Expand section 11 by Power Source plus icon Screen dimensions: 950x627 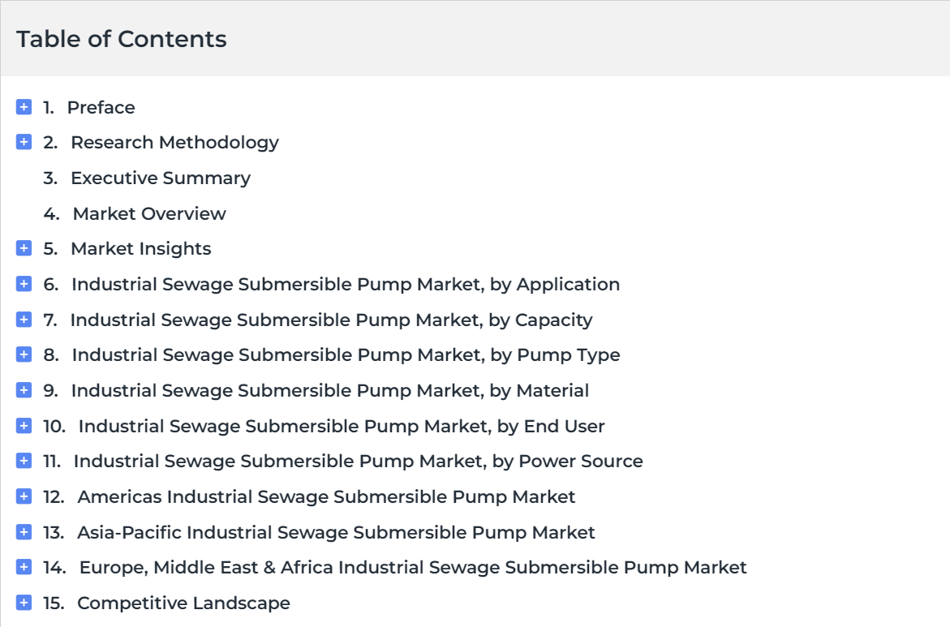point(24,461)
